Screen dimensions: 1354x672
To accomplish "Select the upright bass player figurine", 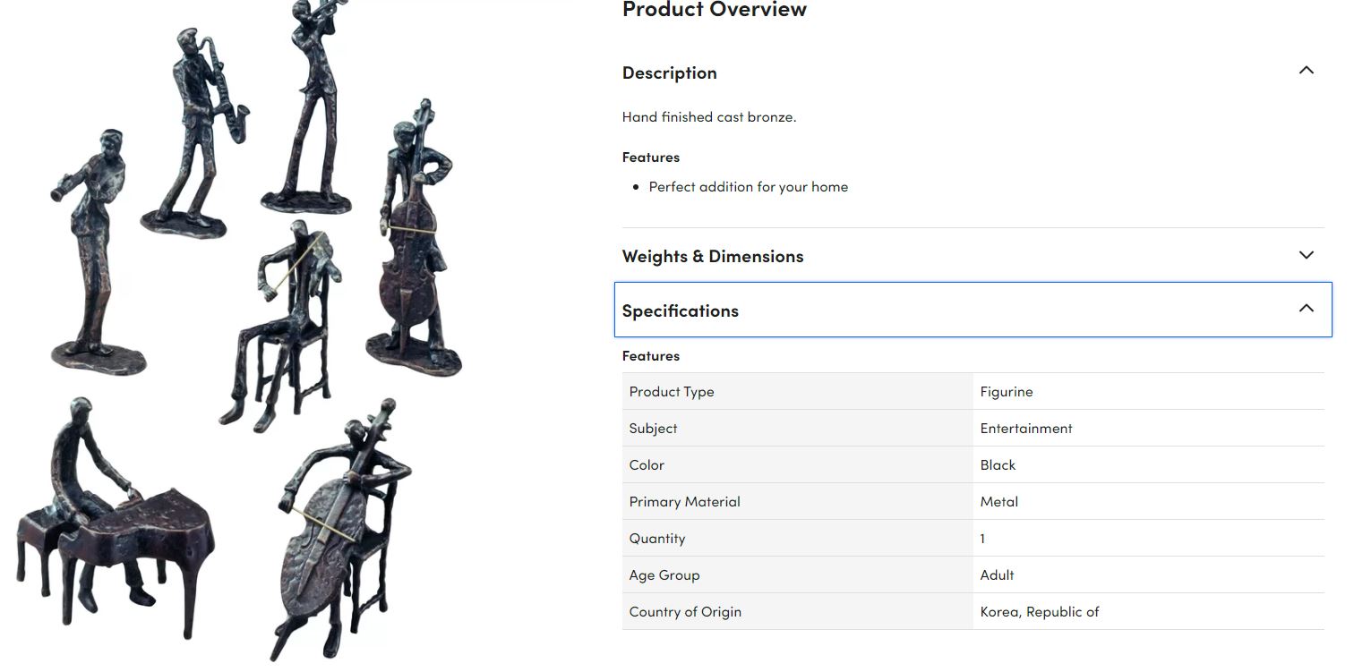I will 415,238.
